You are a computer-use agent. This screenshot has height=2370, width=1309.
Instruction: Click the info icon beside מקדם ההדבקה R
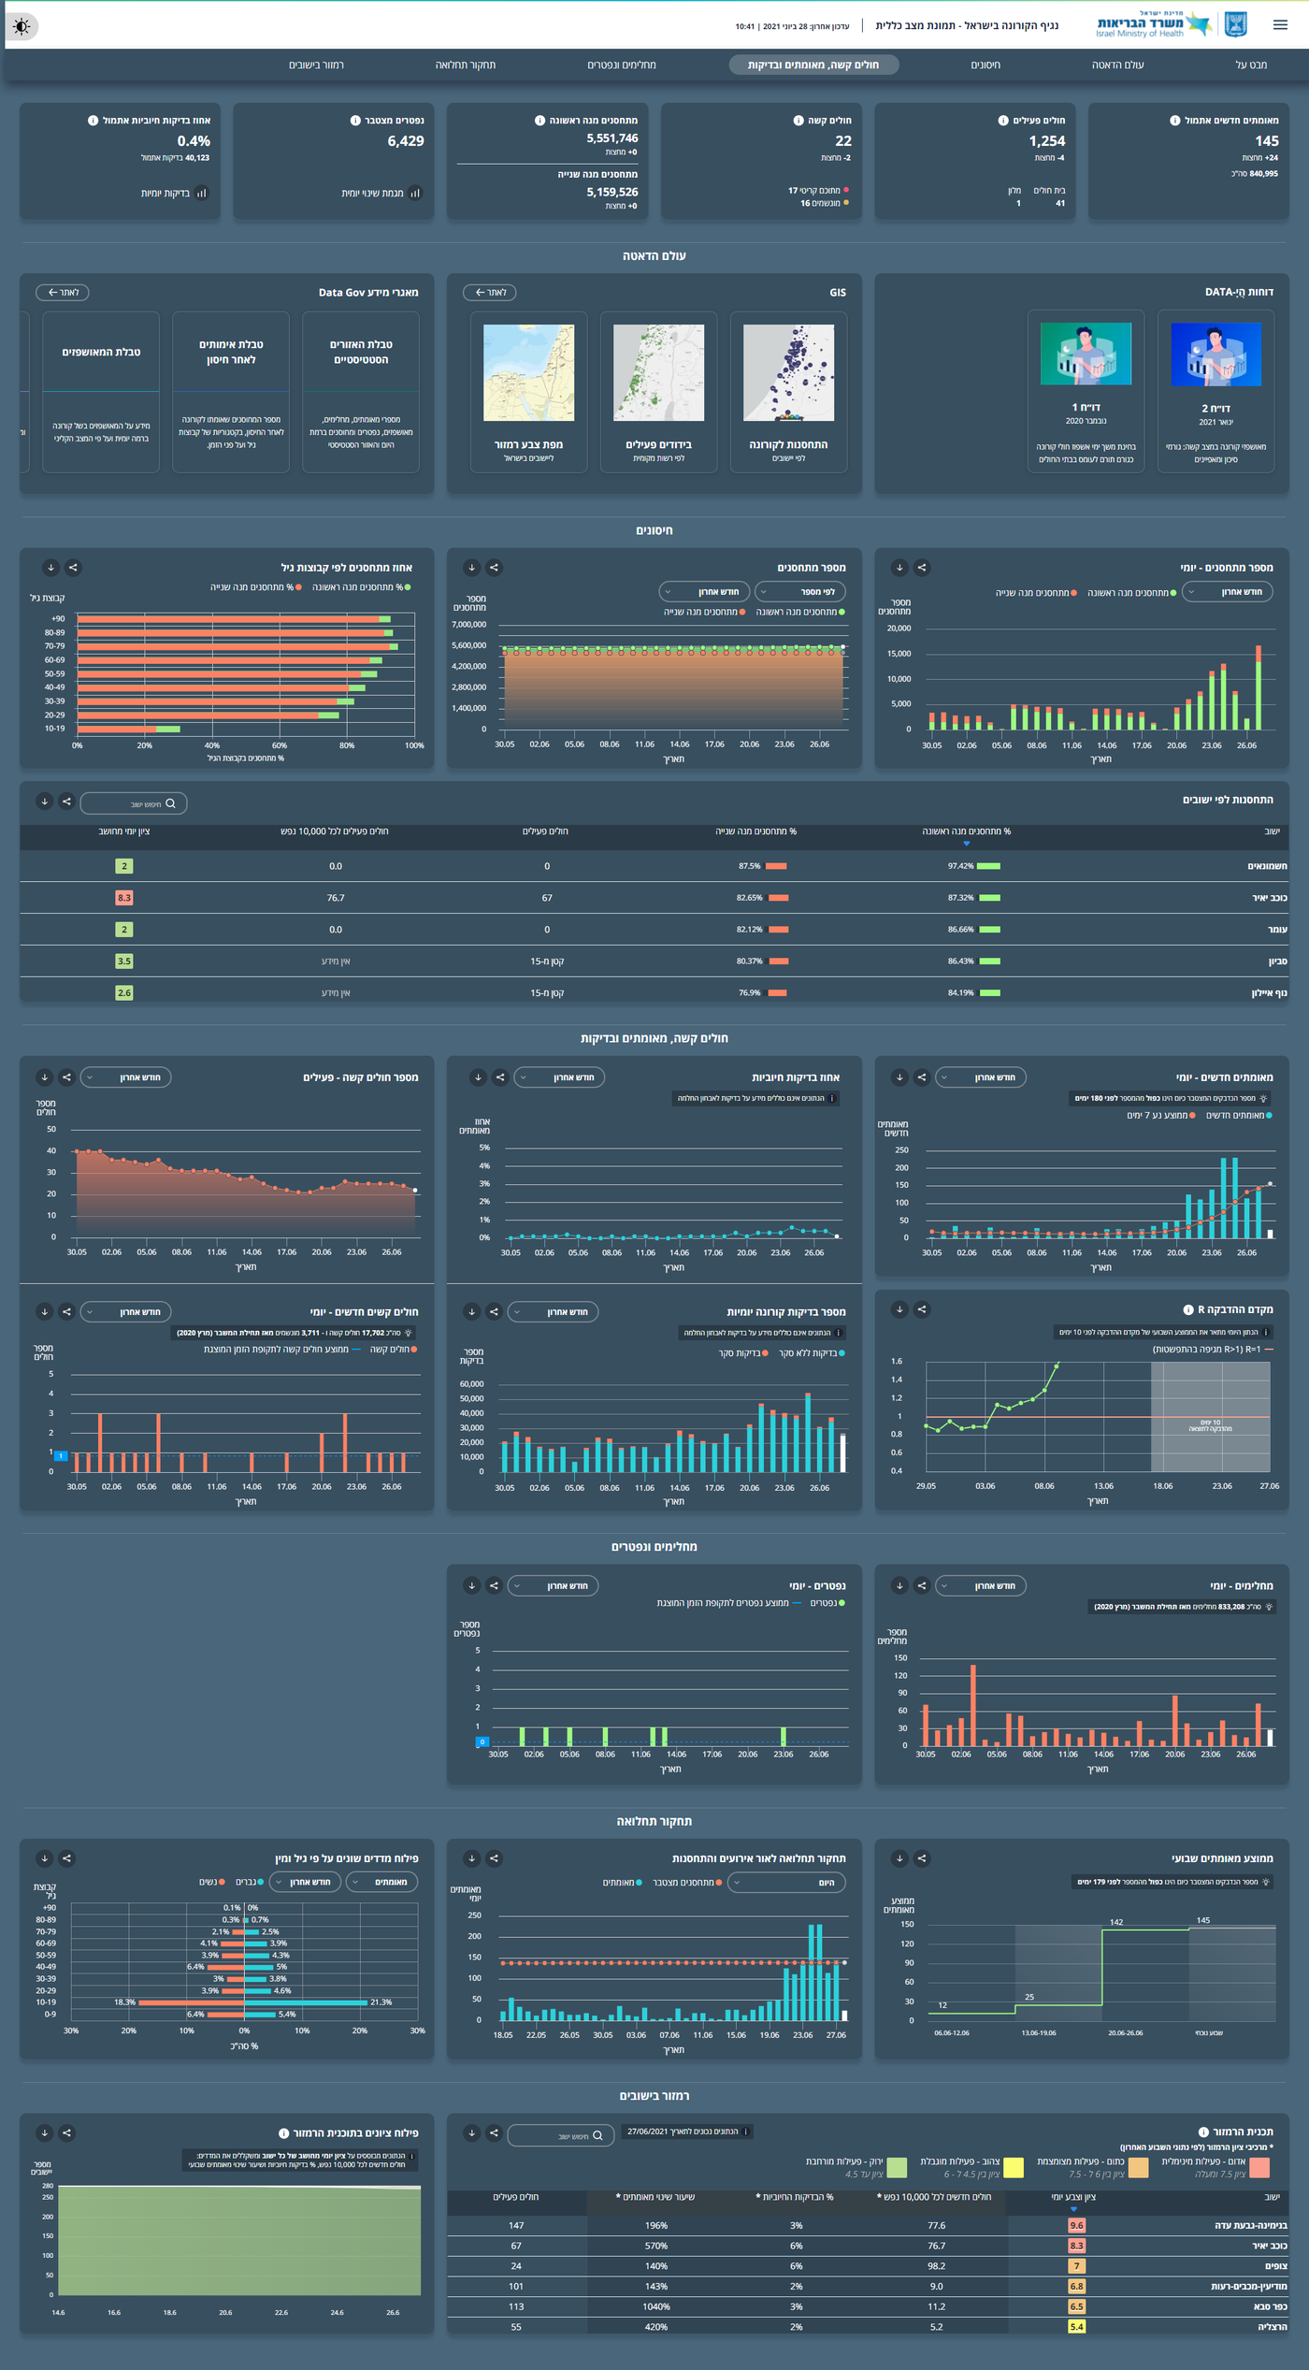pyautogui.click(x=1188, y=1309)
